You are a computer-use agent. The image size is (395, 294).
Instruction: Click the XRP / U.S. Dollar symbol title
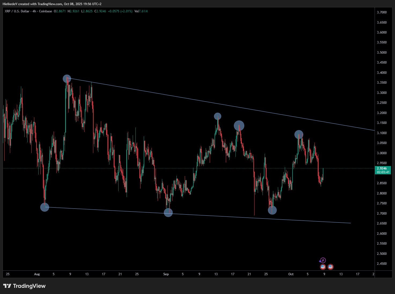(x=17, y=11)
